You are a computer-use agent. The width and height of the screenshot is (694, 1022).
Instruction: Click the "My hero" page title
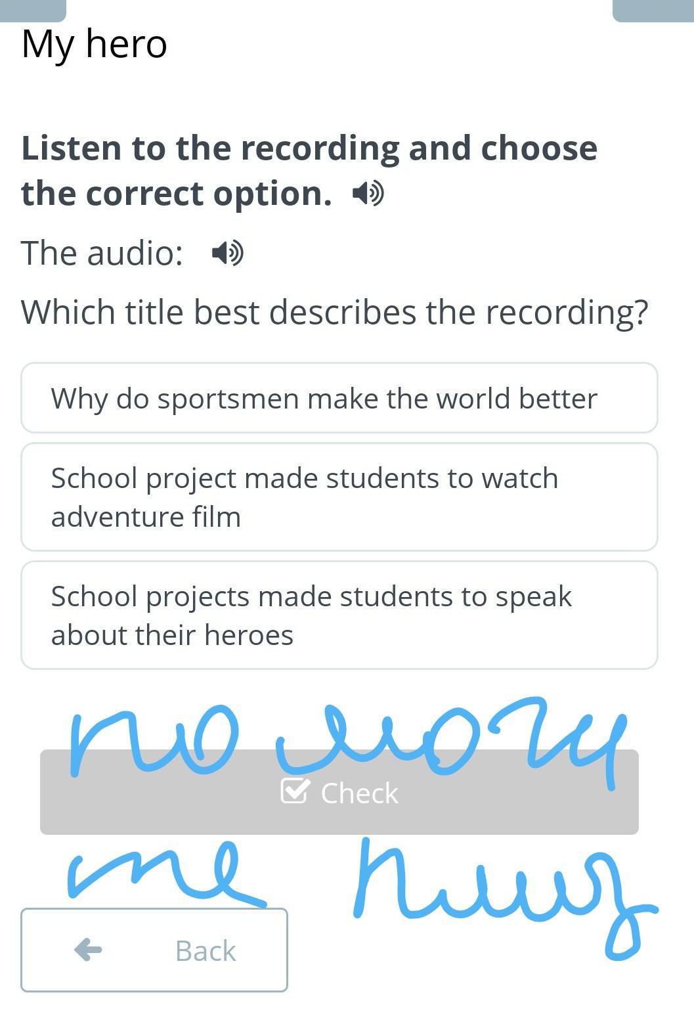tap(95, 45)
